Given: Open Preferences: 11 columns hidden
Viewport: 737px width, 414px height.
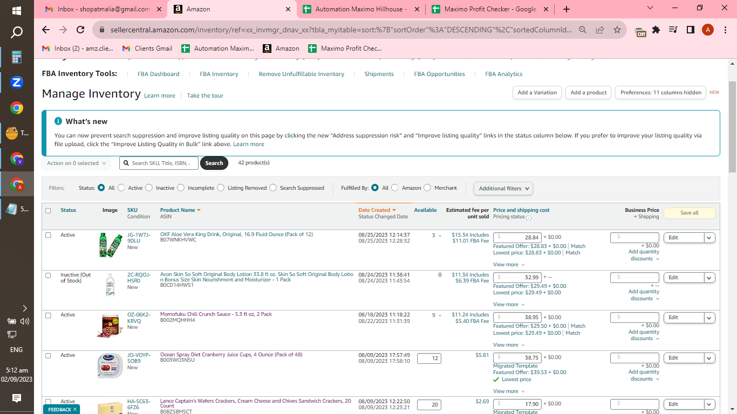Looking at the screenshot, I should point(660,93).
